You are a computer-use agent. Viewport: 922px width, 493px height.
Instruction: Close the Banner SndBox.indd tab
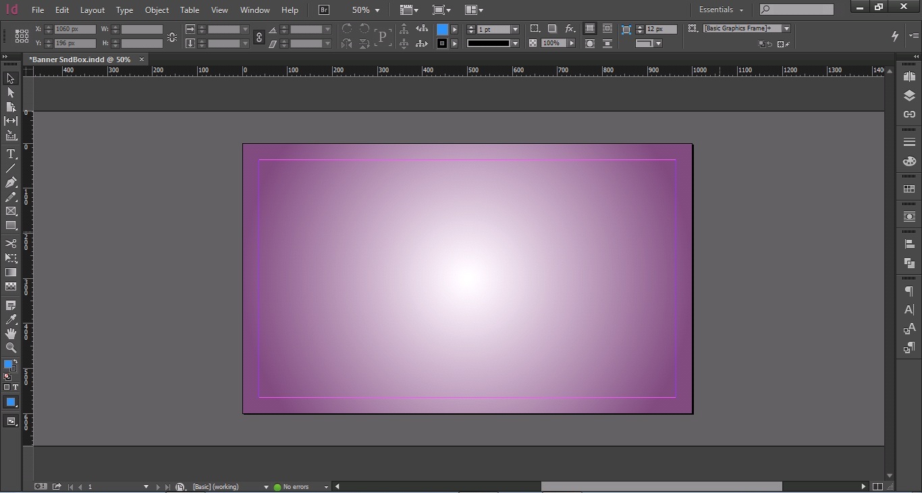pyautogui.click(x=142, y=59)
